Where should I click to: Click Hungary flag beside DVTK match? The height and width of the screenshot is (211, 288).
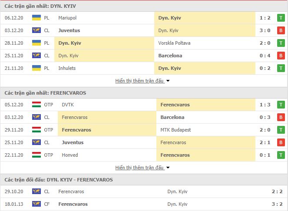point(36,105)
